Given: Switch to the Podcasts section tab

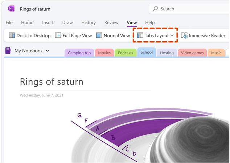Looking at the screenshot, I should coord(126,53).
